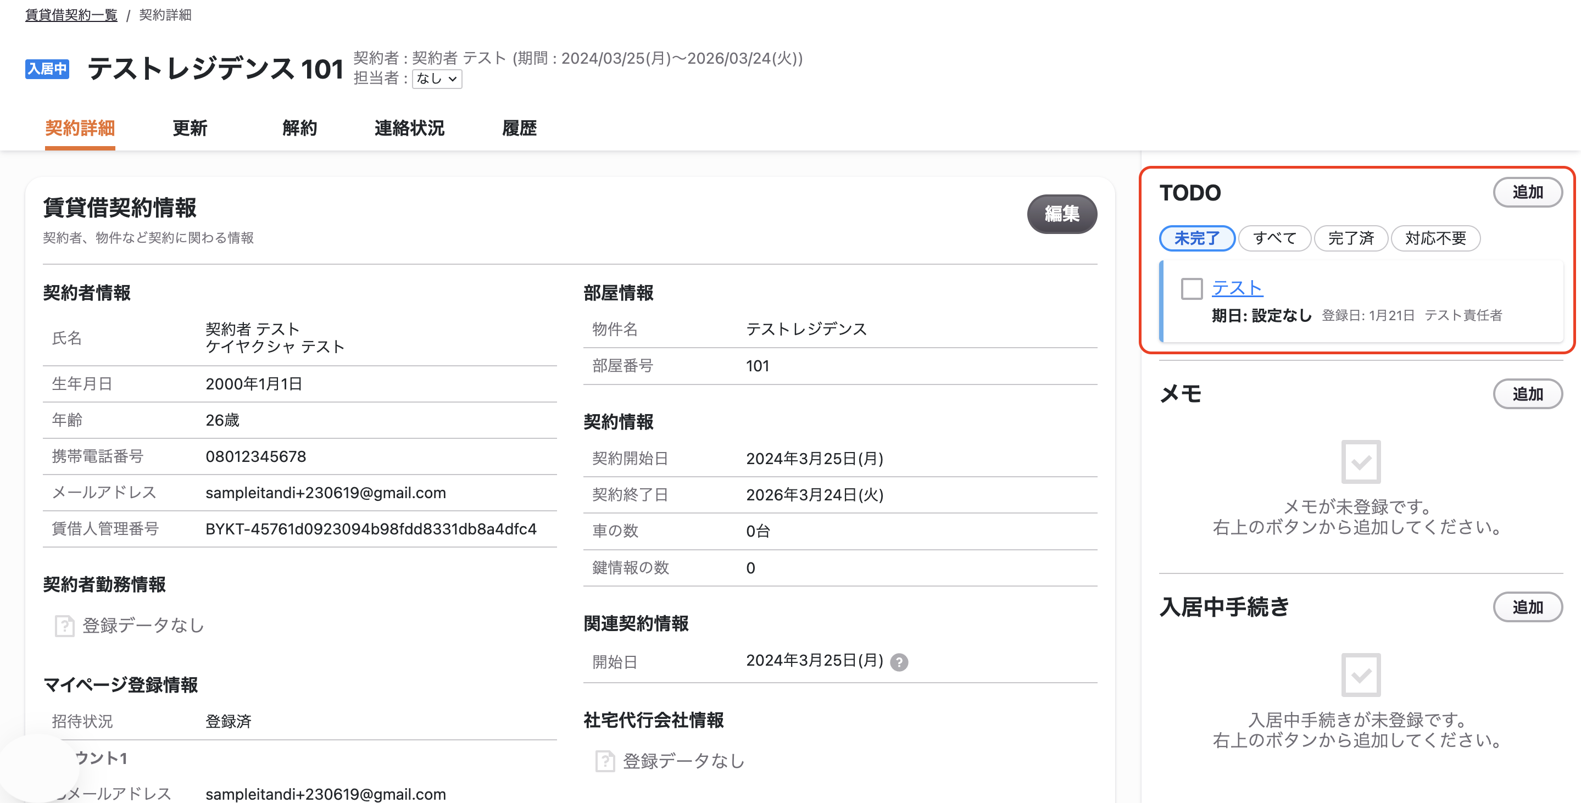
Task: Filter TODO by すべて
Action: coord(1274,238)
